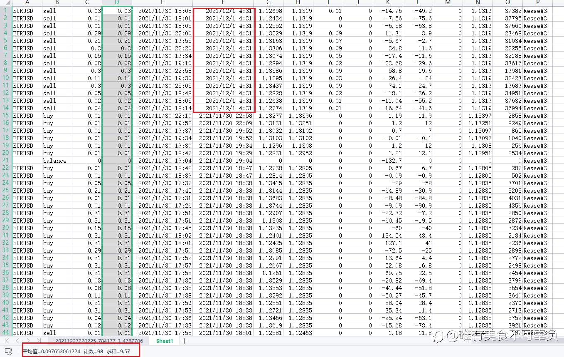Select the Resse#3 cell in row 21

coord(538,161)
